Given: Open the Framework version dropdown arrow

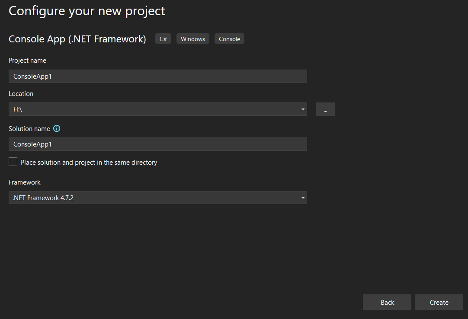Looking at the screenshot, I should tap(303, 198).
